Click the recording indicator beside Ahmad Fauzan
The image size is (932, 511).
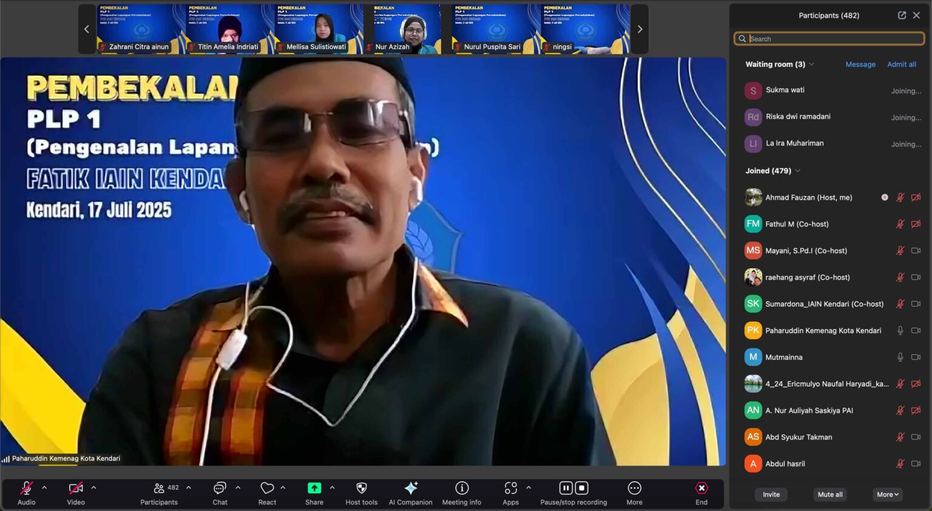pyautogui.click(x=885, y=197)
